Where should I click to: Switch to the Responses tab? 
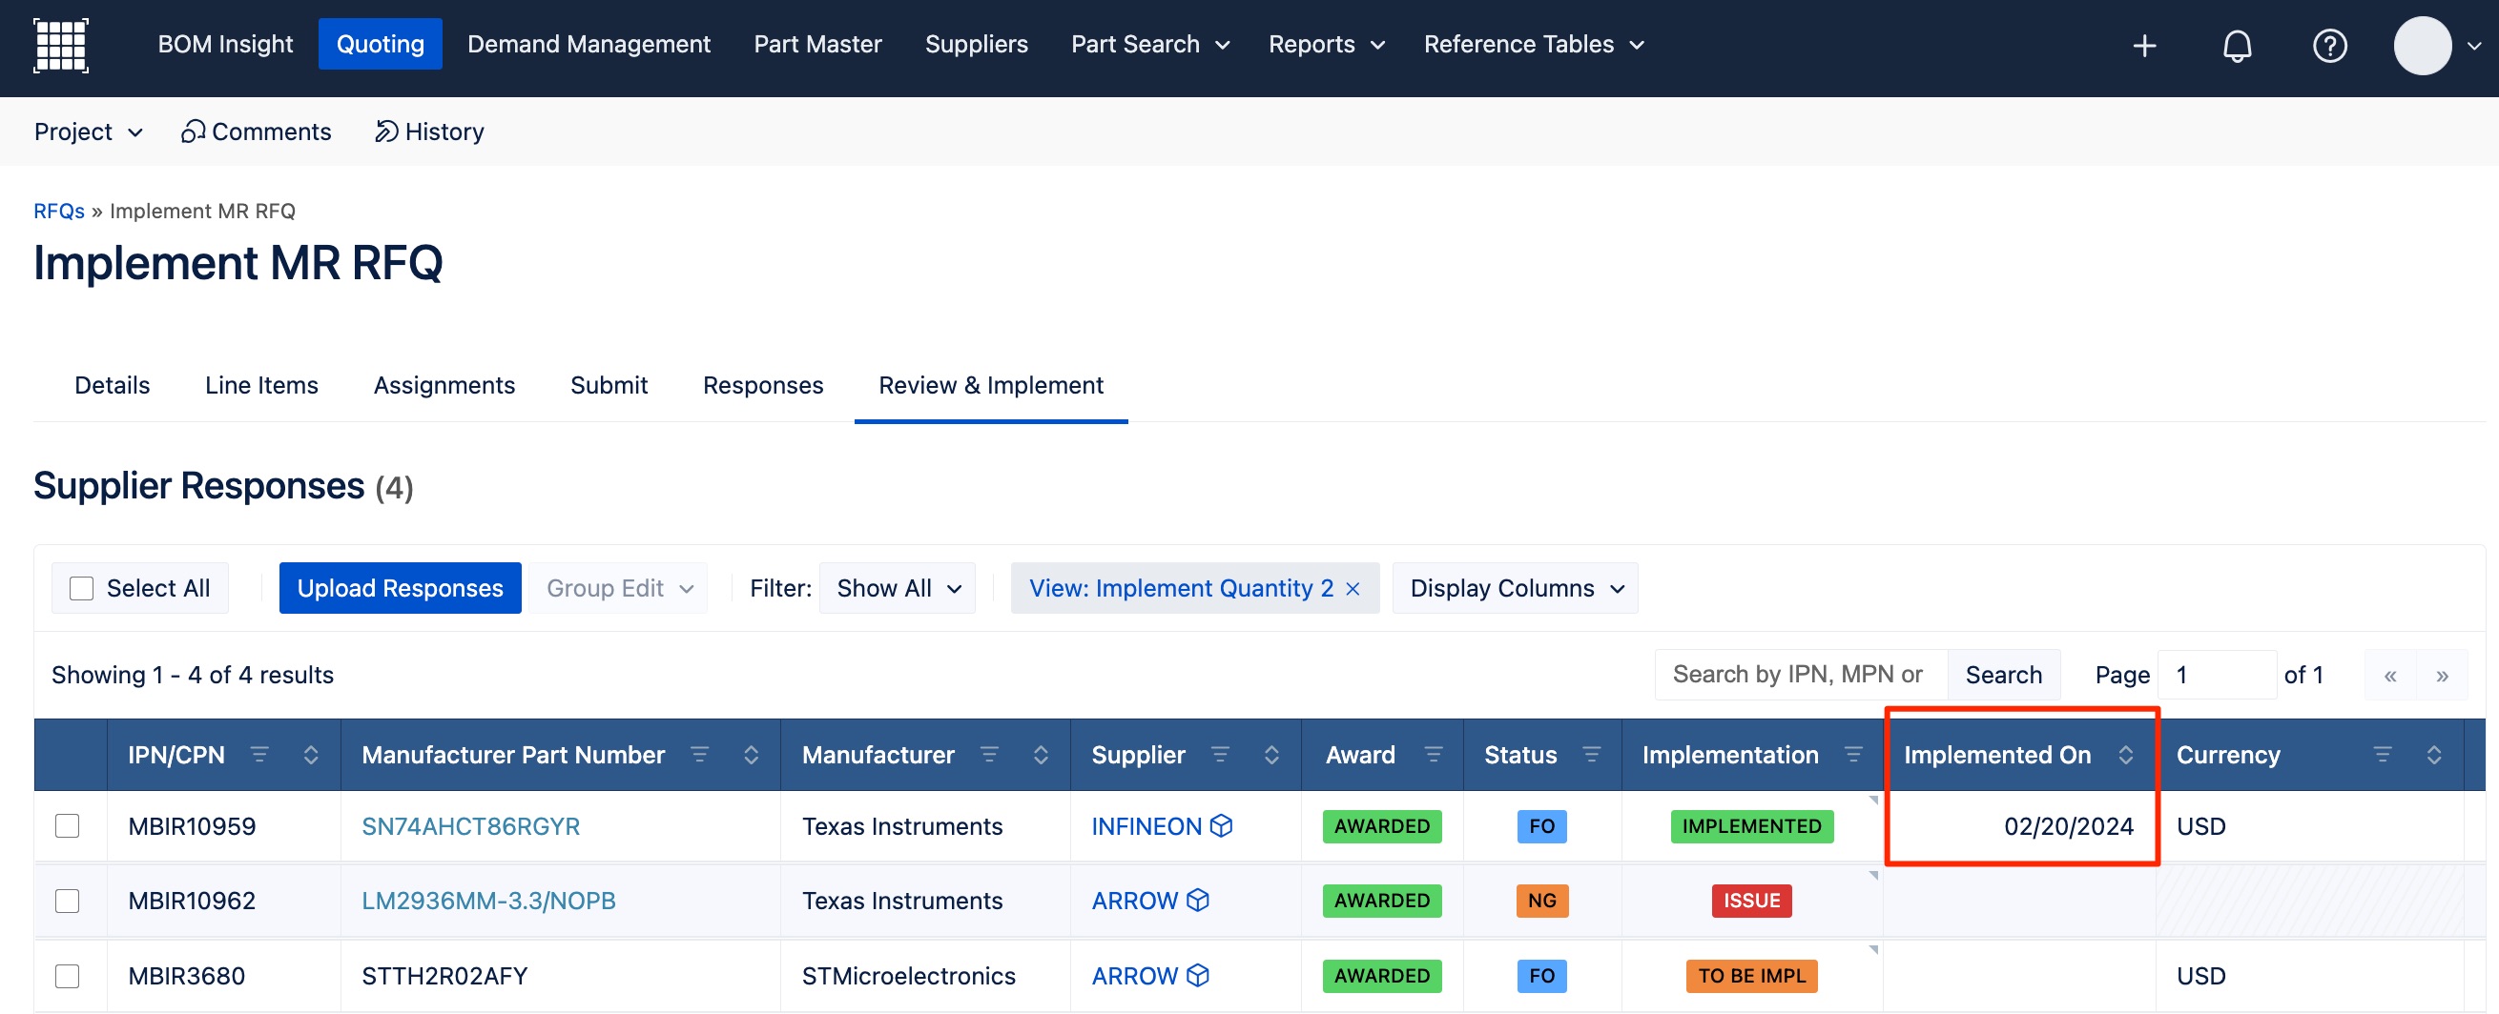pyautogui.click(x=763, y=385)
